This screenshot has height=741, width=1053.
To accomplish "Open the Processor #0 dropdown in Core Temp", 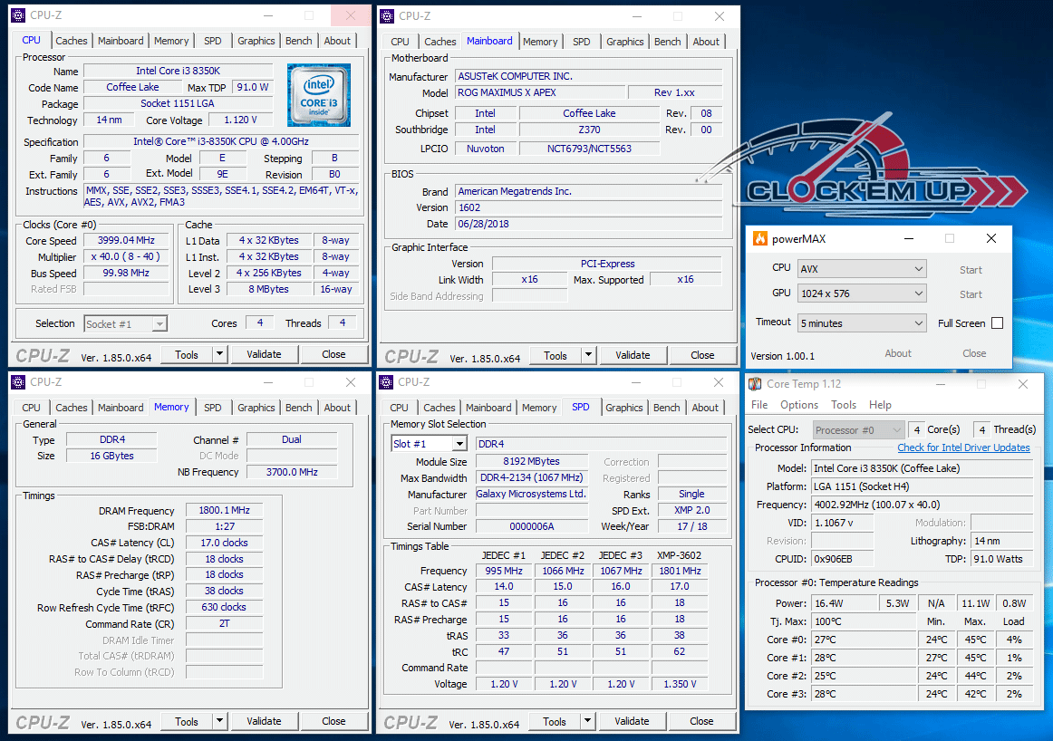I will [x=858, y=429].
